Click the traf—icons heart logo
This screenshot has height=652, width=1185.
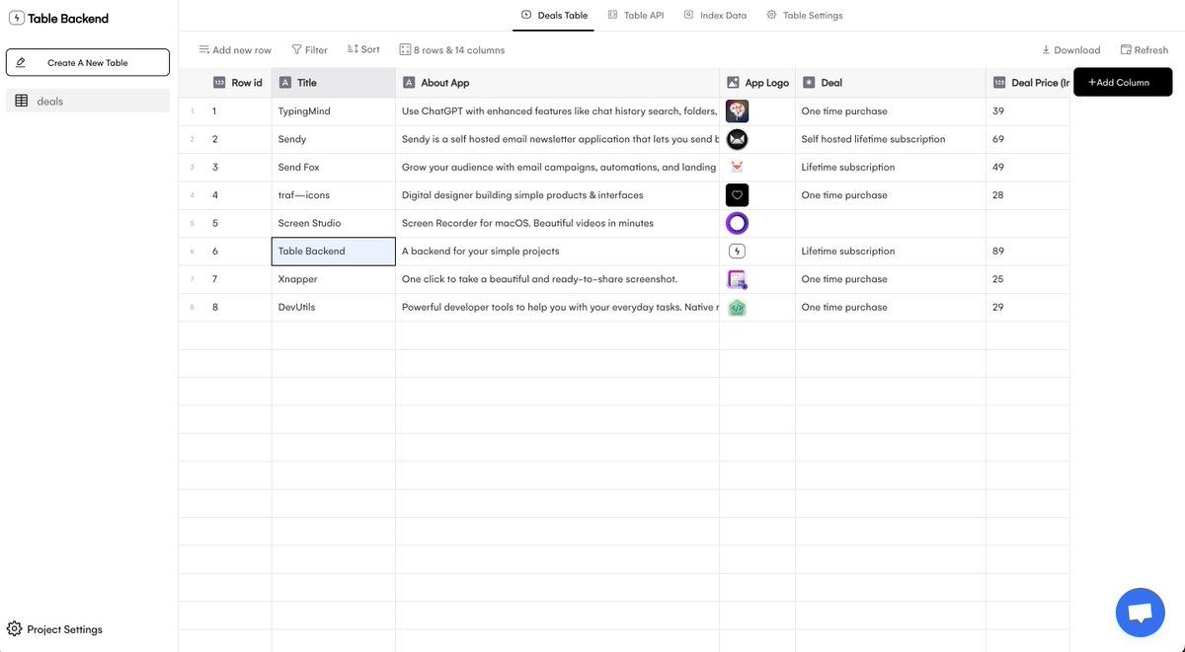click(737, 195)
